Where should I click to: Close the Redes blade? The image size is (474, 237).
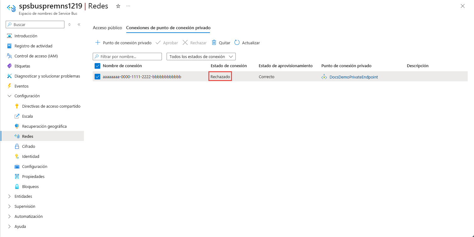click(x=463, y=6)
